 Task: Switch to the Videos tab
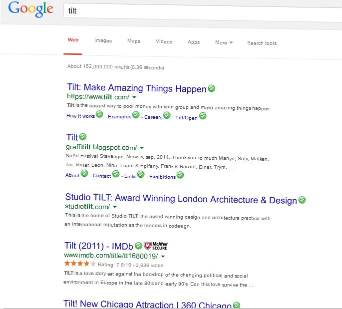164,41
